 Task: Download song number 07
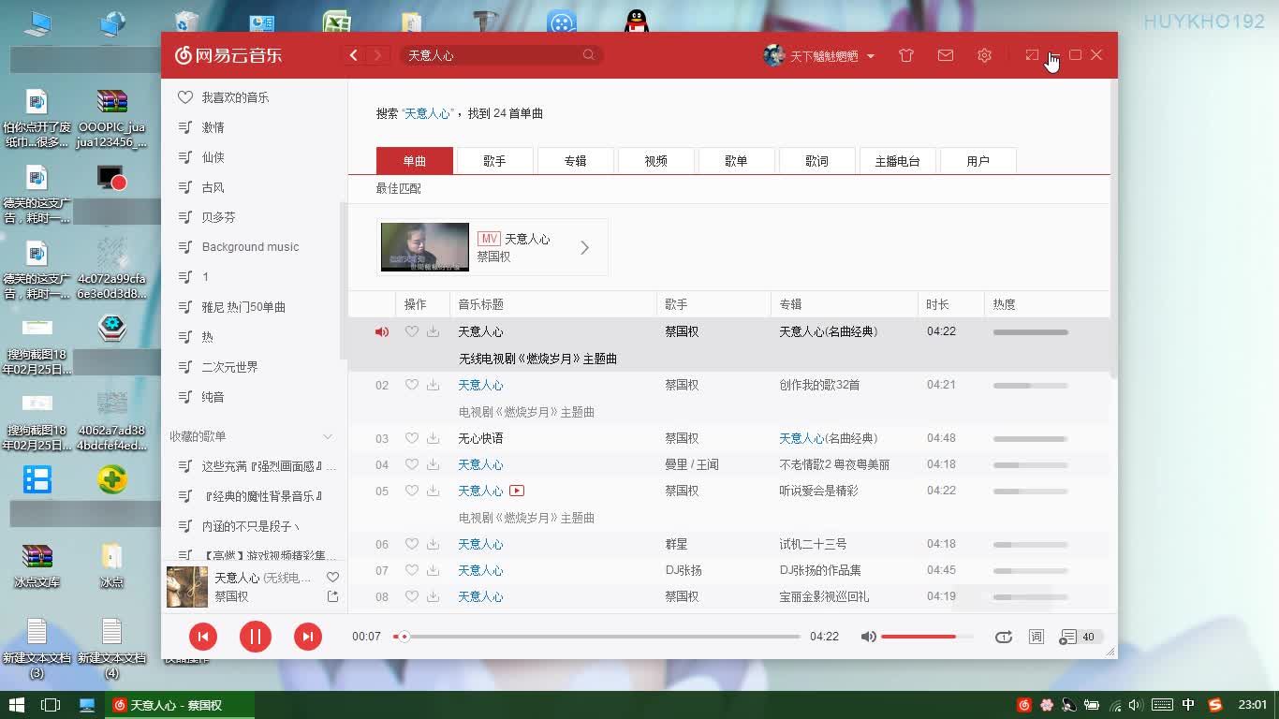[x=433, y=570]
